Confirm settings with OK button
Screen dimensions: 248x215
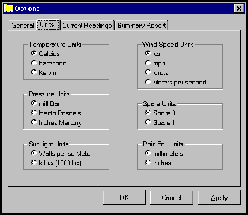pyautogui.click(x=124, y=198)
